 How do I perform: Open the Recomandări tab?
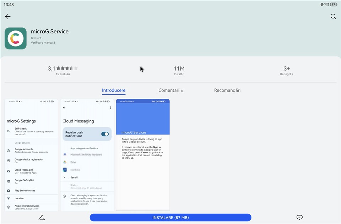[227, 90]
